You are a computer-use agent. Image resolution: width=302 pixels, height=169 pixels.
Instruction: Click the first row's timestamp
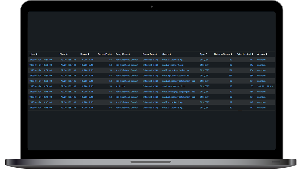click(41, 60)
